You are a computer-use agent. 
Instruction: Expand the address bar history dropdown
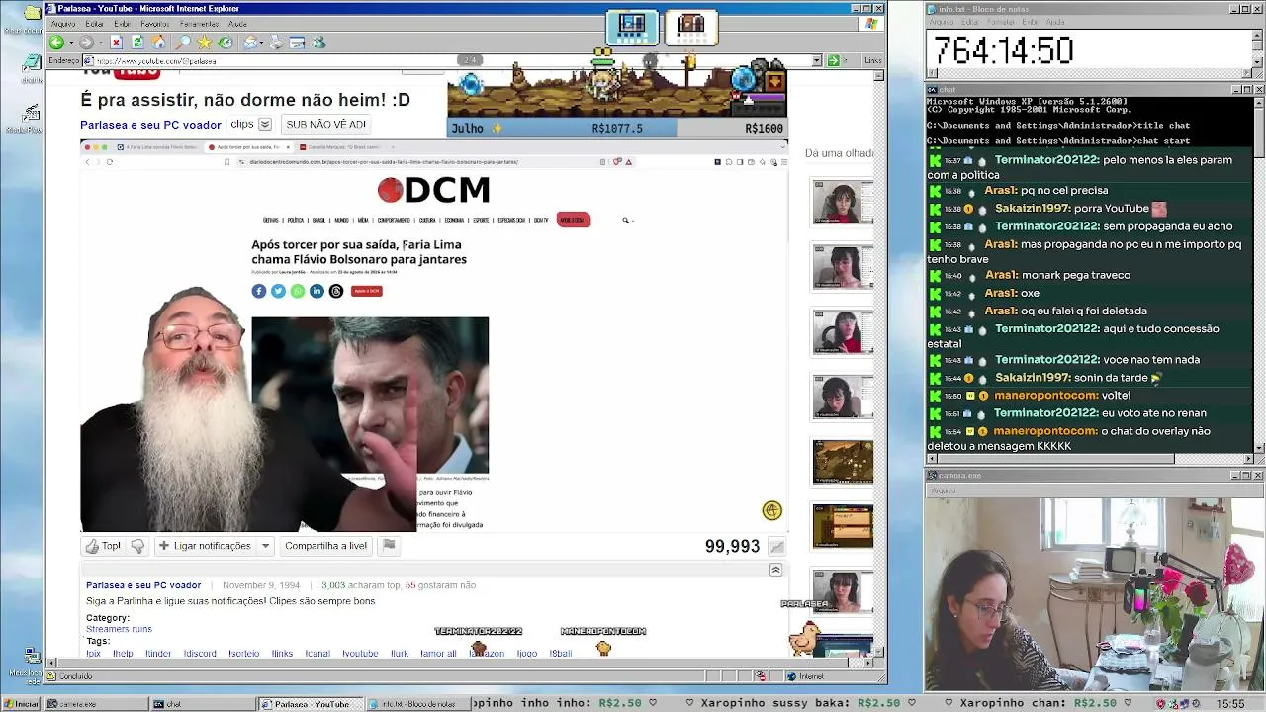tap(817, 60)
